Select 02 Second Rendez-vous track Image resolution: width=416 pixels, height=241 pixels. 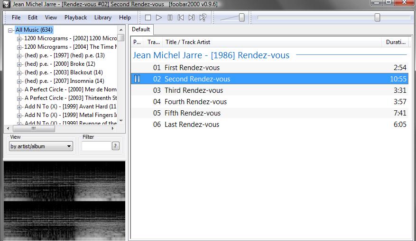(269, 79)
